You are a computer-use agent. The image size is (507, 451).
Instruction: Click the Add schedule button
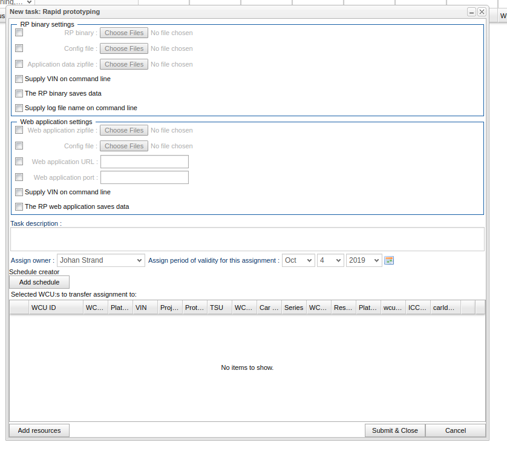(39, 282)
